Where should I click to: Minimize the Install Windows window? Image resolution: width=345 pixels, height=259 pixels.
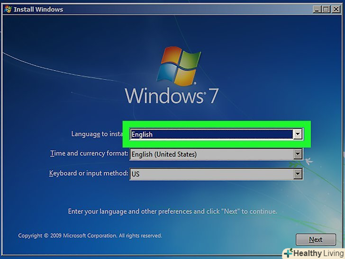pyautogui.click(x=317, y=9)
